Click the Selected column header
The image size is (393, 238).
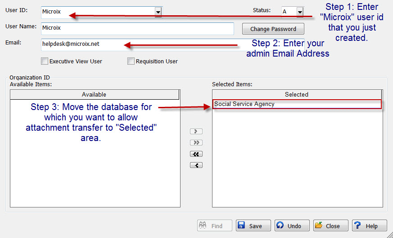pyautogui.click(x=297, y=94)
